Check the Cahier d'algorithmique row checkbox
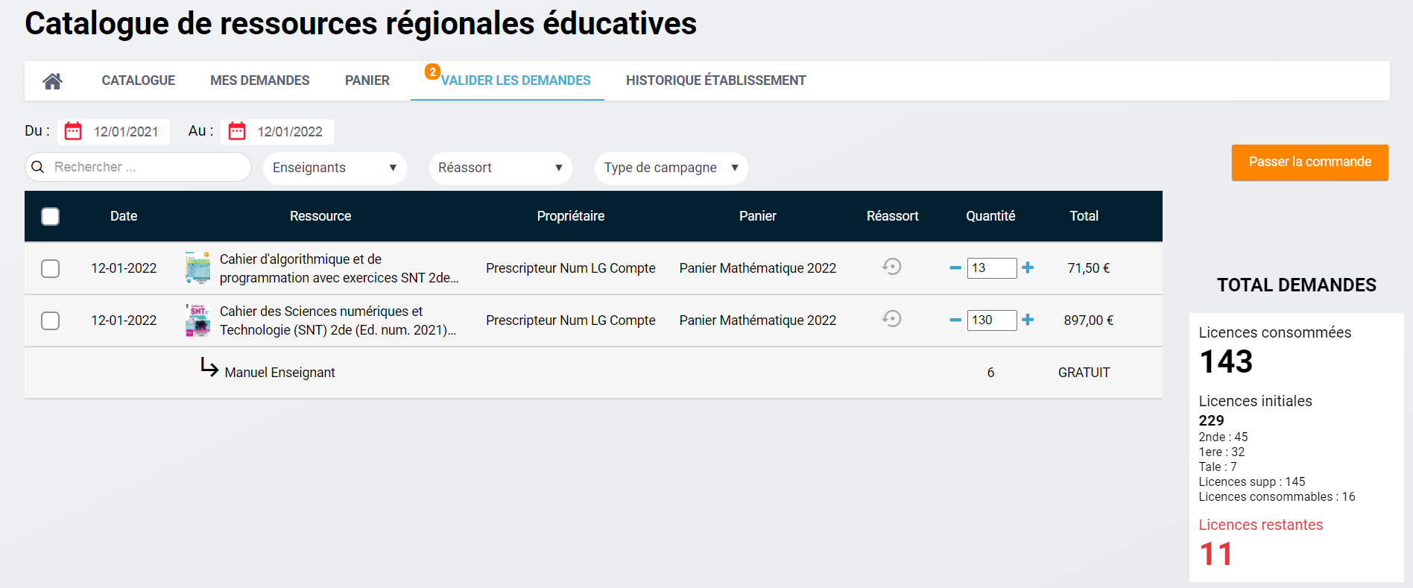Viewport: 1413px width, 588px height. (51, 268)
